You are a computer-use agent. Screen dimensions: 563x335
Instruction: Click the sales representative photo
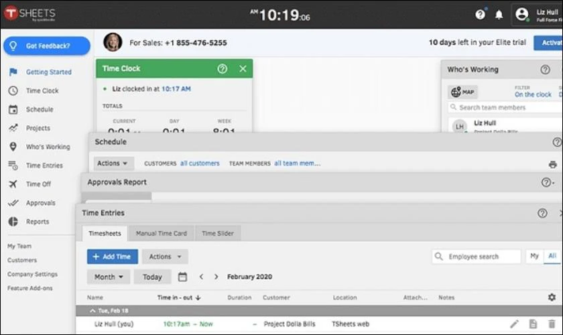tap(113, 42)
